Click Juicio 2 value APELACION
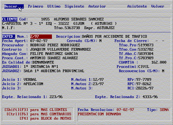173x125 pixels. 33,84
